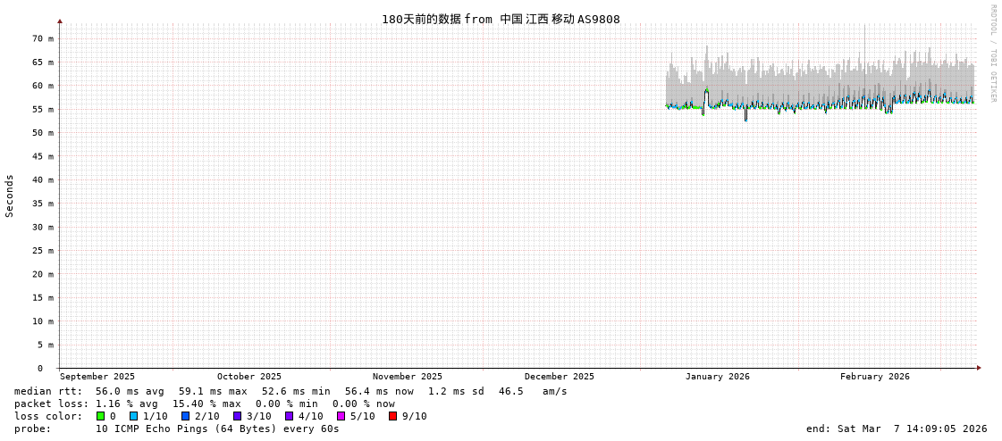Click the median rtt statistics line
This screenshot has height=441, width=1002.
point(290,391)
